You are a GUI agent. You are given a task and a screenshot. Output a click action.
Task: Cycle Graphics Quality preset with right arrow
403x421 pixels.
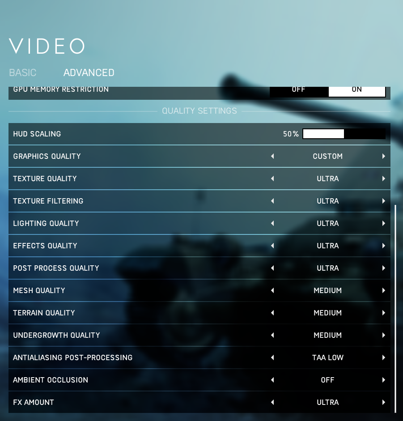coord(384,156)
